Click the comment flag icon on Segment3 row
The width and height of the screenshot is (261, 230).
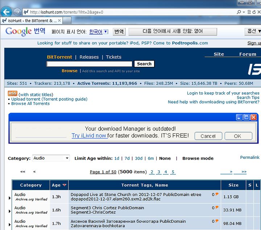click(x=217, y=207)
